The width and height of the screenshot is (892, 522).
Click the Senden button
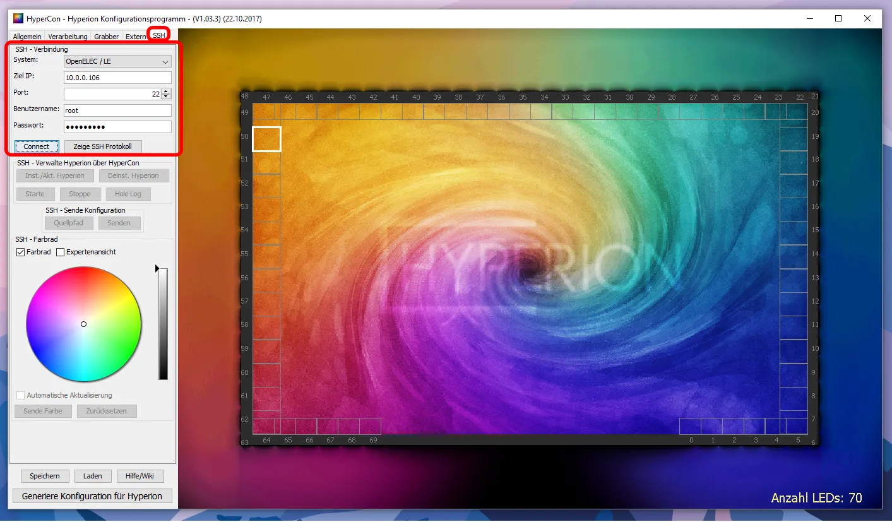point(119,223)
